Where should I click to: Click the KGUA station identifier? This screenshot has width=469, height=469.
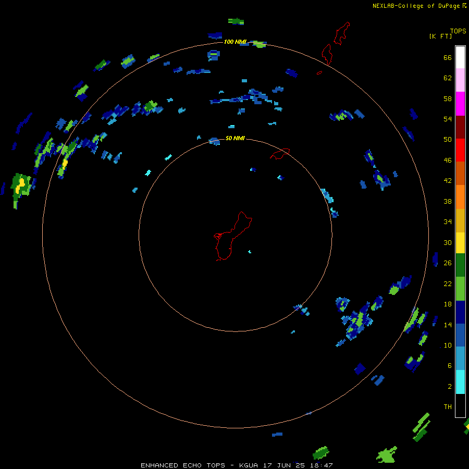(x=250, y=465)
